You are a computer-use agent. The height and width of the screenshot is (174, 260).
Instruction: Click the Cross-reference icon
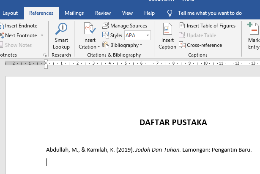[182, 45]
